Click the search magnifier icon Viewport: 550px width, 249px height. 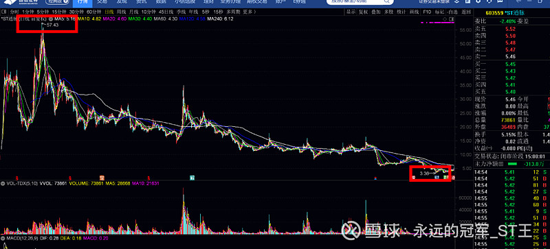(387, 1)
